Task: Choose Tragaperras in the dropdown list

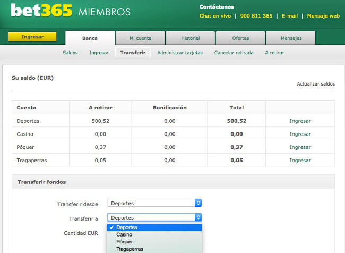Action: (154, 249)
